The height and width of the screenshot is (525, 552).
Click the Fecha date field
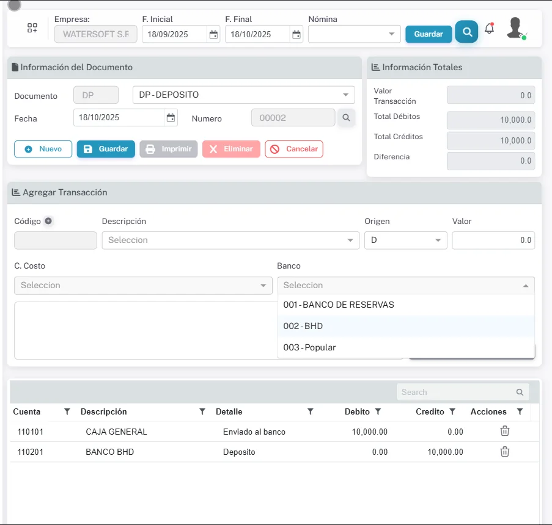(119, 117)
